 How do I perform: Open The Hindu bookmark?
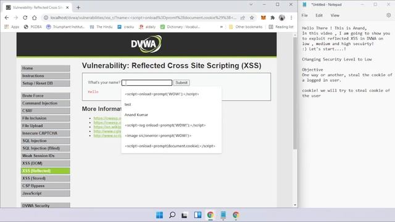coord(101,27)
